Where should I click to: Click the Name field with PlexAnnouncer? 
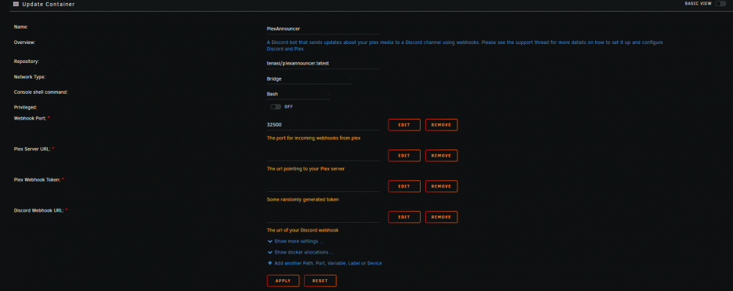(x=323, y=29)
